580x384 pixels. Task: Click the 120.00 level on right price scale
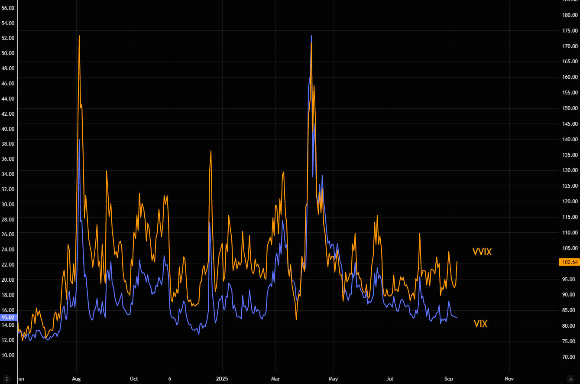[570, 202]
